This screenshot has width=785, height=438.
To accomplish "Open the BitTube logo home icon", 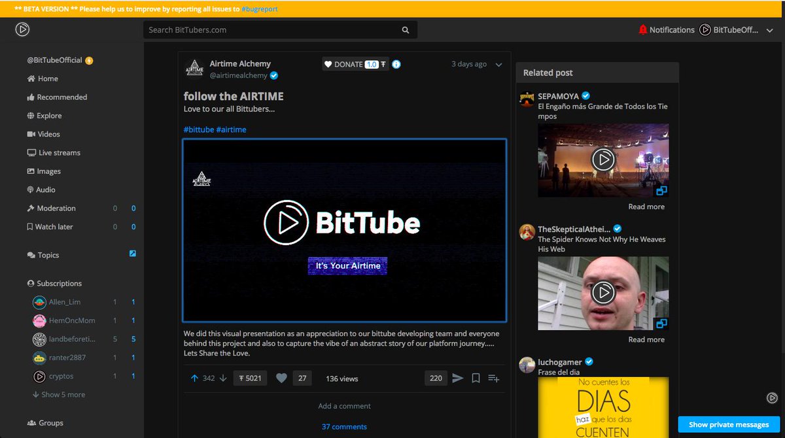I will [x=22, y=29].
